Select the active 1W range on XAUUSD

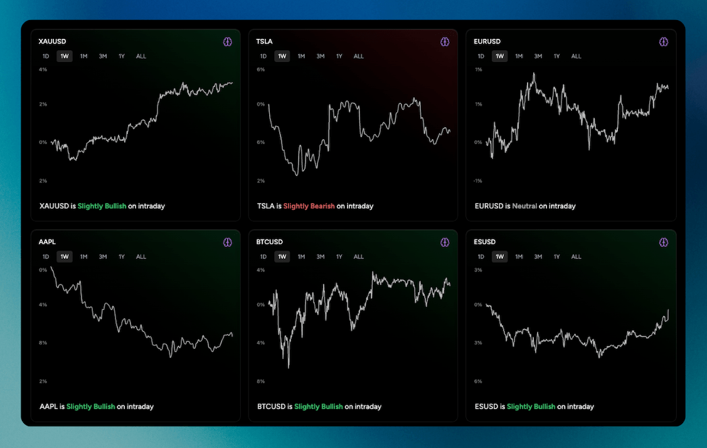pyautogui.click(x=65, y=56)
